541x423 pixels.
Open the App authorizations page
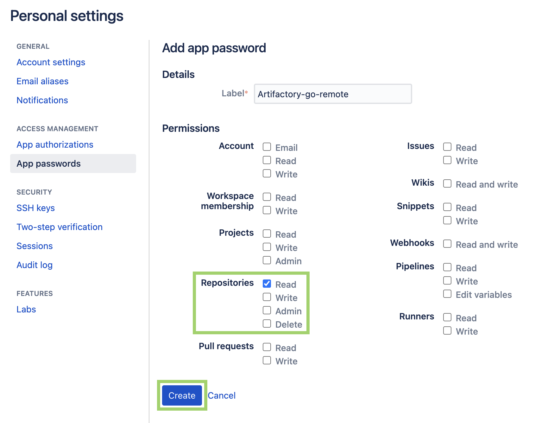click(55, 144)
